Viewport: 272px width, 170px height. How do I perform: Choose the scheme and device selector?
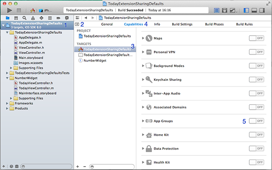pyautogui.click(x=41, y=11)
